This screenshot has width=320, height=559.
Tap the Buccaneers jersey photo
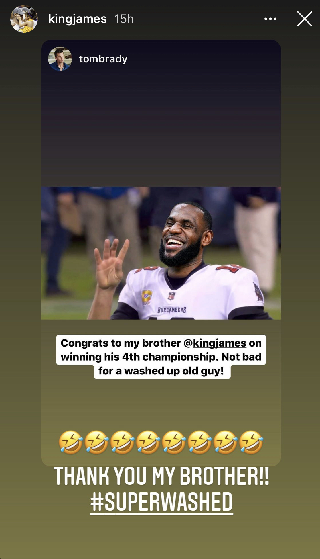tap(161, 253)
